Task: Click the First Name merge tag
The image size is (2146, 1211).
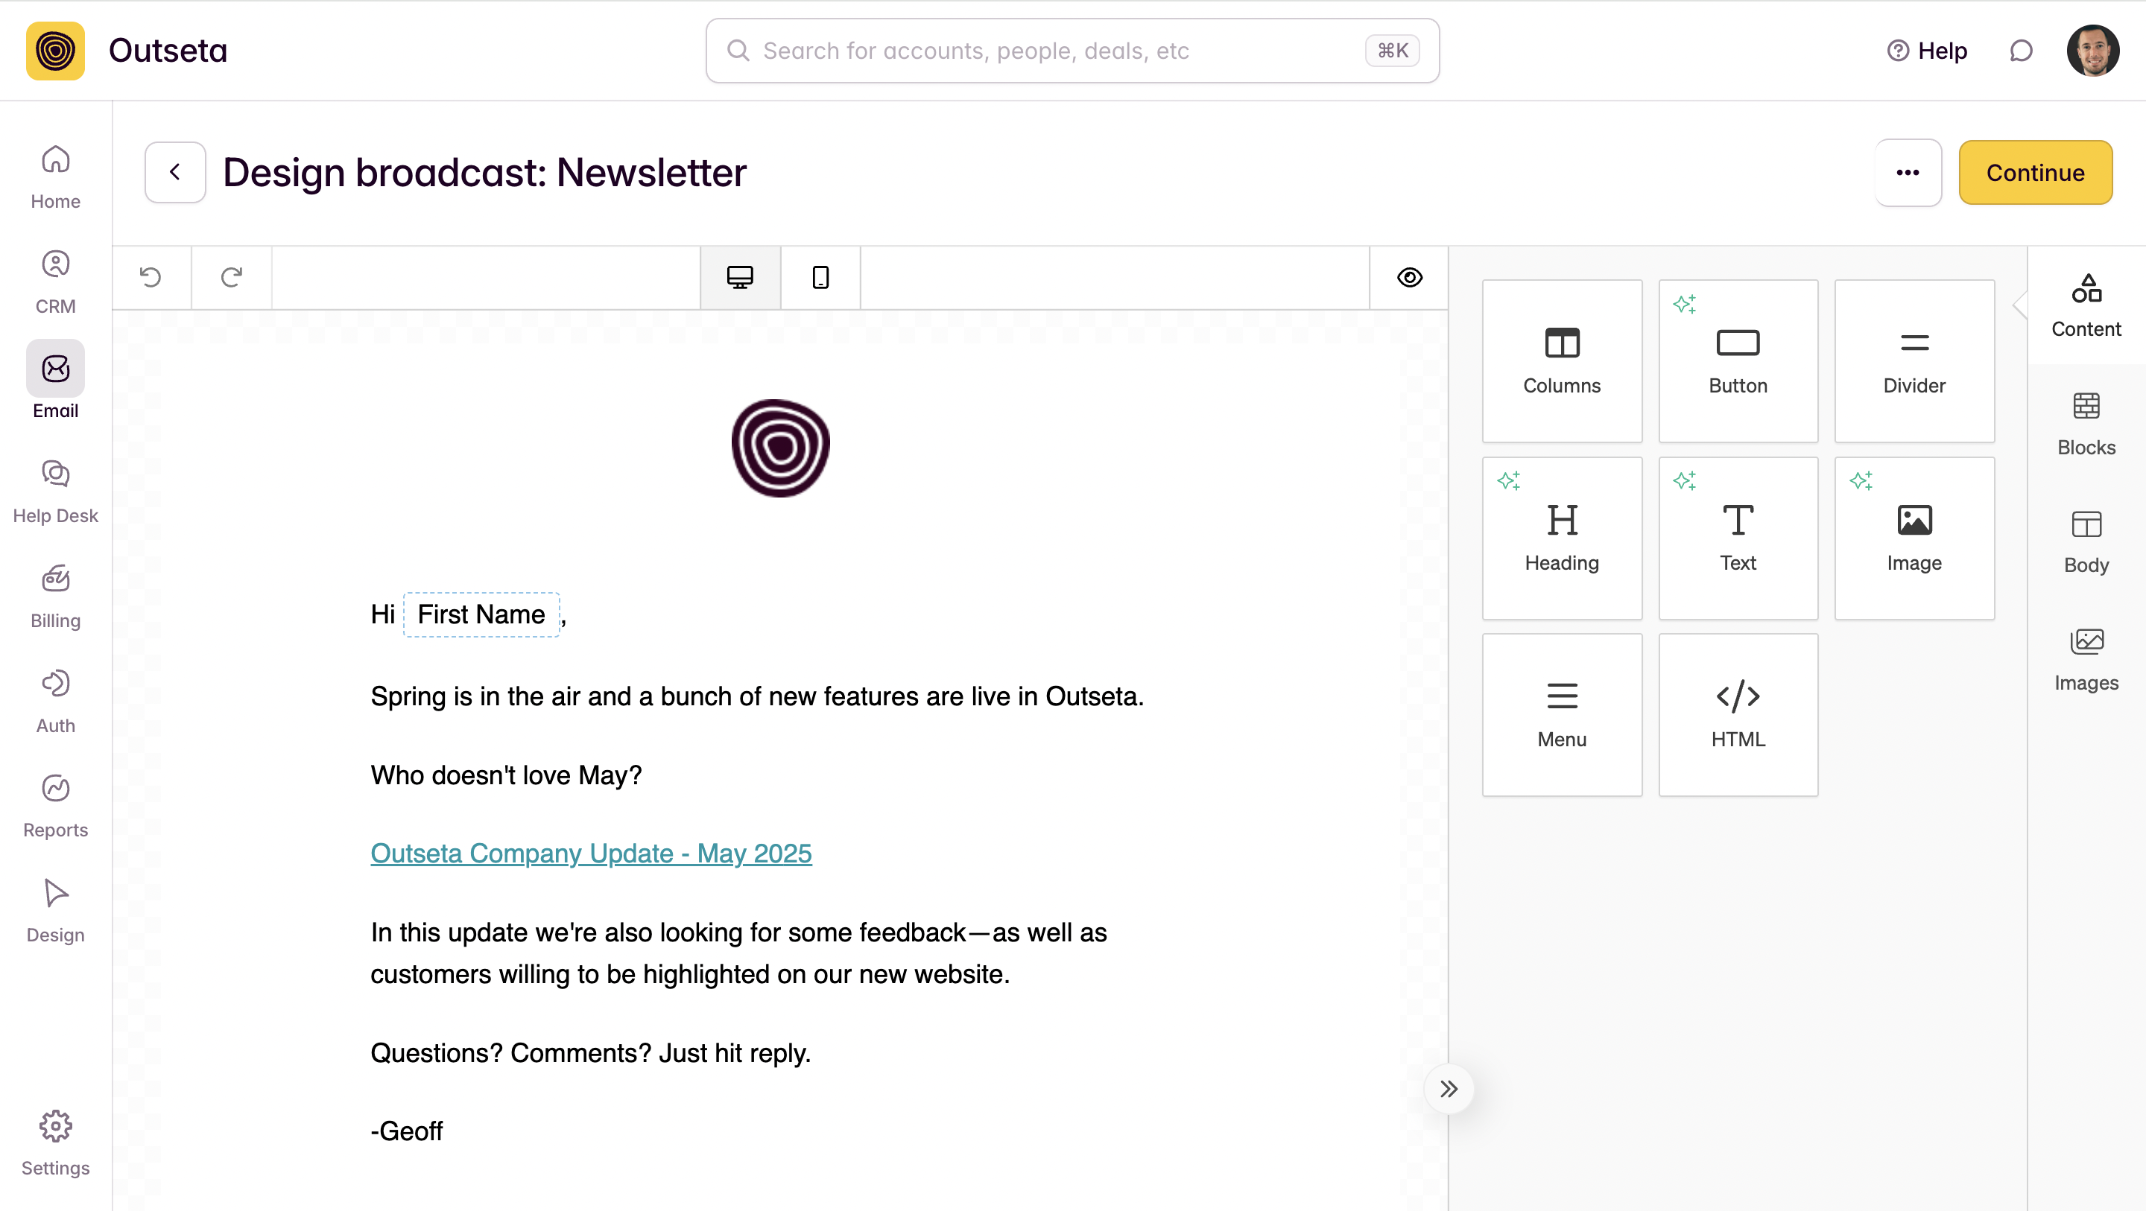Action: (481, 614)
